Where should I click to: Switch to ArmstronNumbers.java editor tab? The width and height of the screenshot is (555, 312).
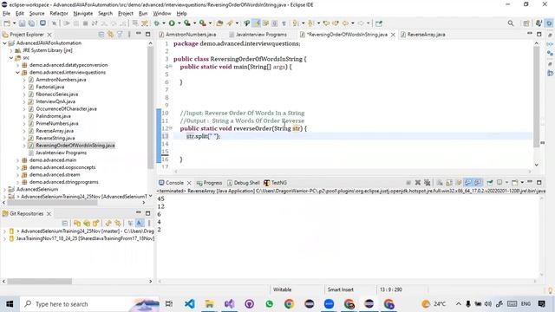click(187, 35)
